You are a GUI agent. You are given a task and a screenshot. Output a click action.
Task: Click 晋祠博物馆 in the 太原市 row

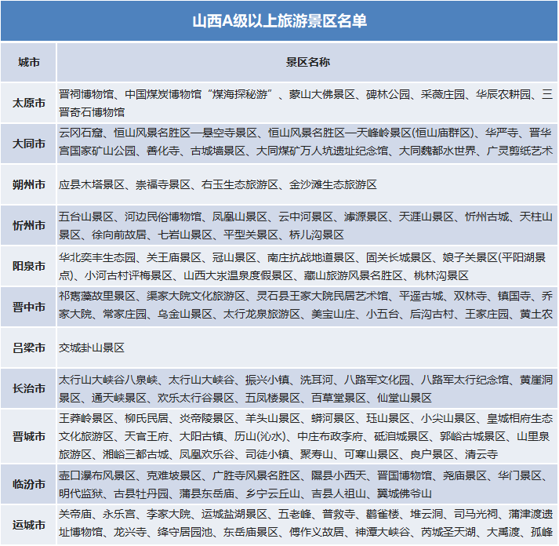click(x=86, y=93)
